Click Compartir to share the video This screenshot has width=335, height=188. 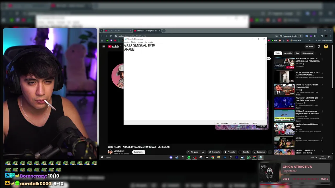214,152
